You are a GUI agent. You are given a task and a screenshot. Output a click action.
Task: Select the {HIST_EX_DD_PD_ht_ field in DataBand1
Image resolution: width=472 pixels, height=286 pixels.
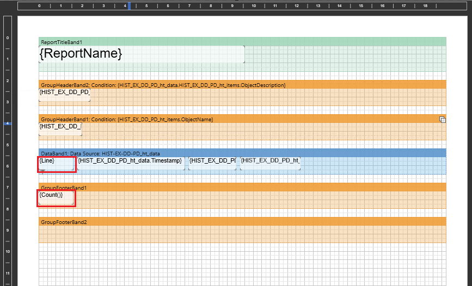[270, 163]
